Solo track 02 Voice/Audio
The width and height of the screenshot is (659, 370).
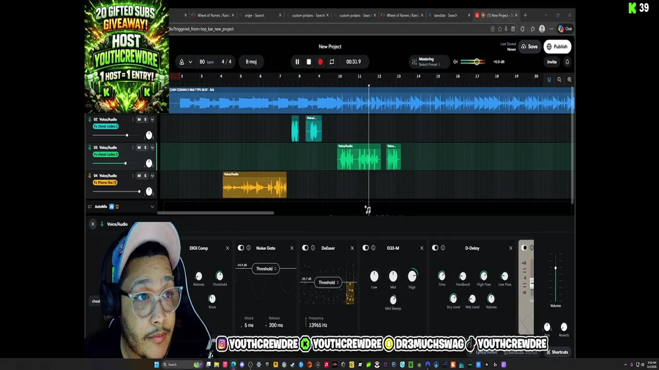pos(145,119)
